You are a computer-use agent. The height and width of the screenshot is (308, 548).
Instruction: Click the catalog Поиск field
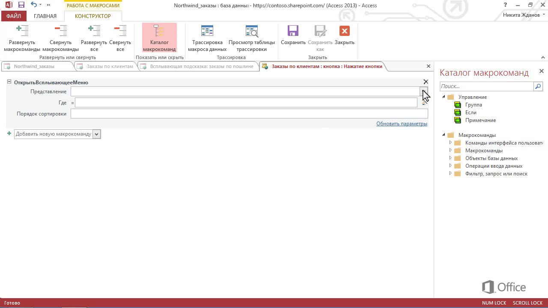click(486, 86)
